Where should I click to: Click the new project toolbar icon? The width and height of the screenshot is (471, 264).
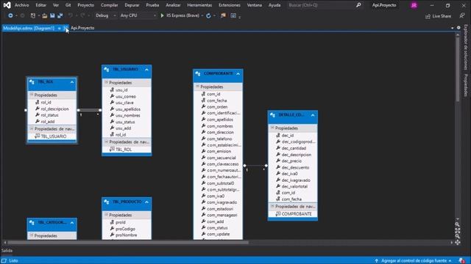(x=33, y=15)
